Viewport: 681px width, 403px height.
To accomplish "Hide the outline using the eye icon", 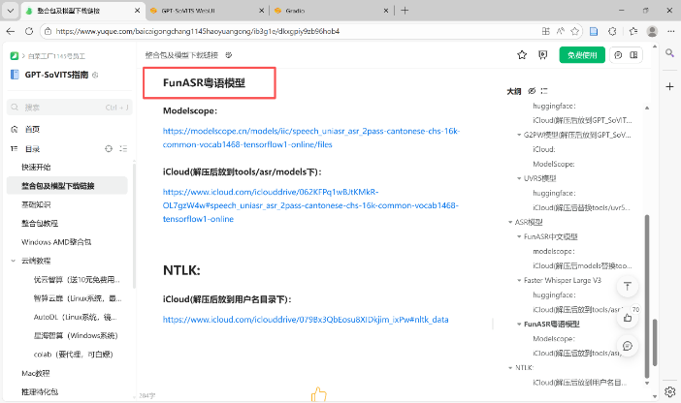I will click(532, 90).
